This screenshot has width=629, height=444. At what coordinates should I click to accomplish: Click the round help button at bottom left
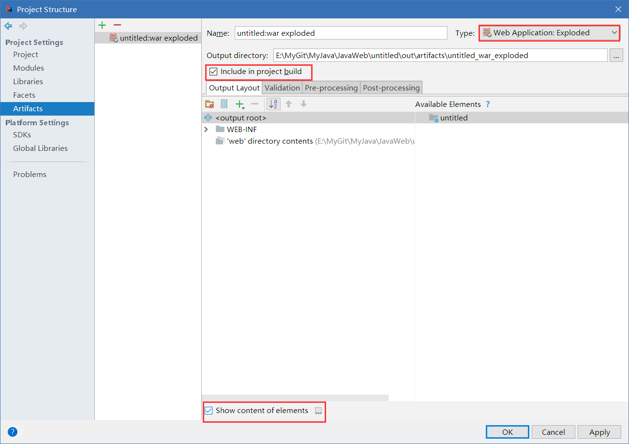pos(13,432)
